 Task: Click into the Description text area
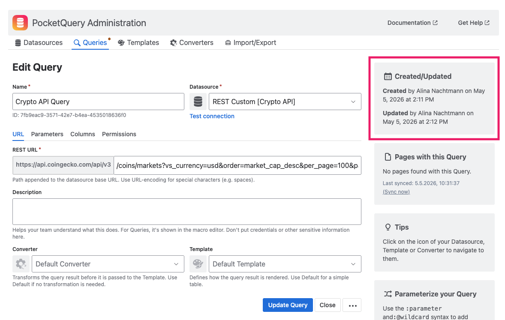(187, 212)
